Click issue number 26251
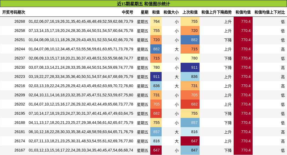This screenshot has height=155, width=287. pyautogui.click(x=20, y=40)
